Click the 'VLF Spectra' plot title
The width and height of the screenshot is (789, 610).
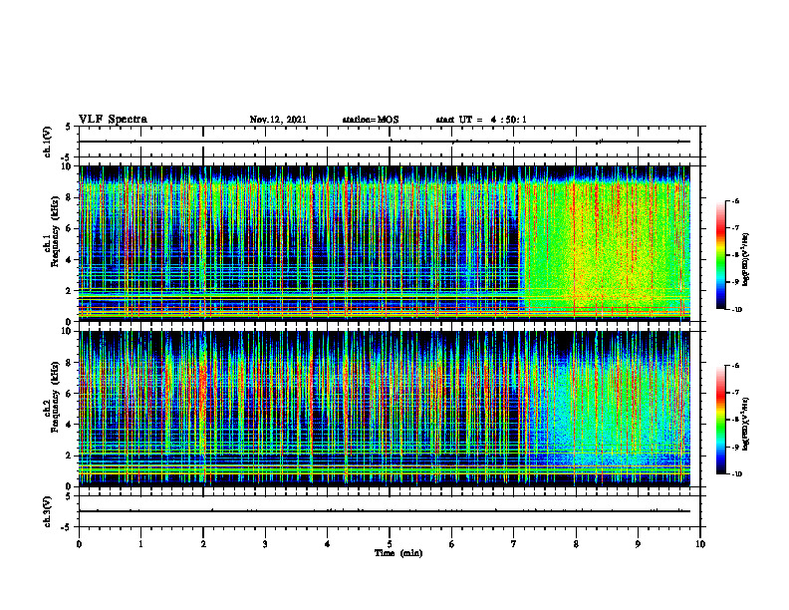point(113,120)
